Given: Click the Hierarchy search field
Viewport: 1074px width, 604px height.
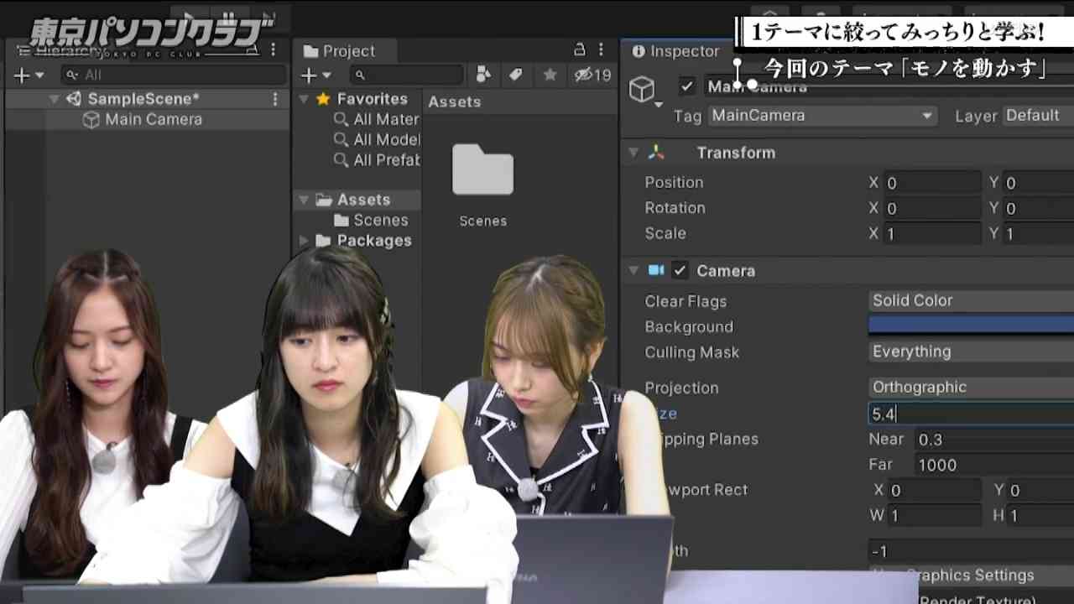Looking at the screenshot, I should click(174, 75).
